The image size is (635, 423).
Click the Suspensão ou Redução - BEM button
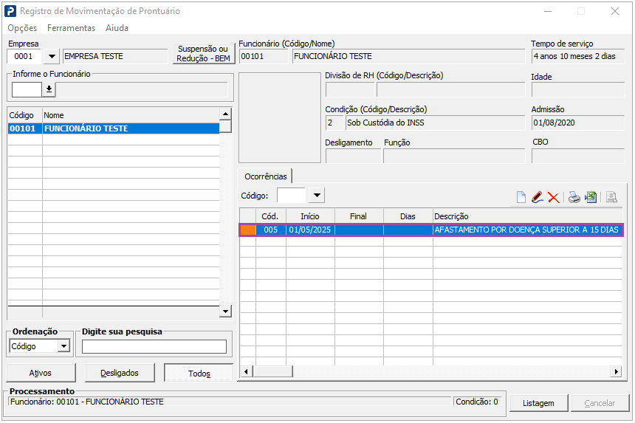[203, 53]
